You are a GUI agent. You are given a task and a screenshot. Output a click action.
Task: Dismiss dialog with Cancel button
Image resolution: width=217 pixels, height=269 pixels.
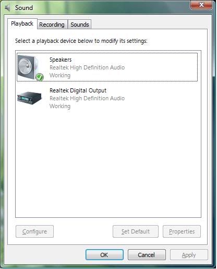pyautogui.click(x=147, y=255)
